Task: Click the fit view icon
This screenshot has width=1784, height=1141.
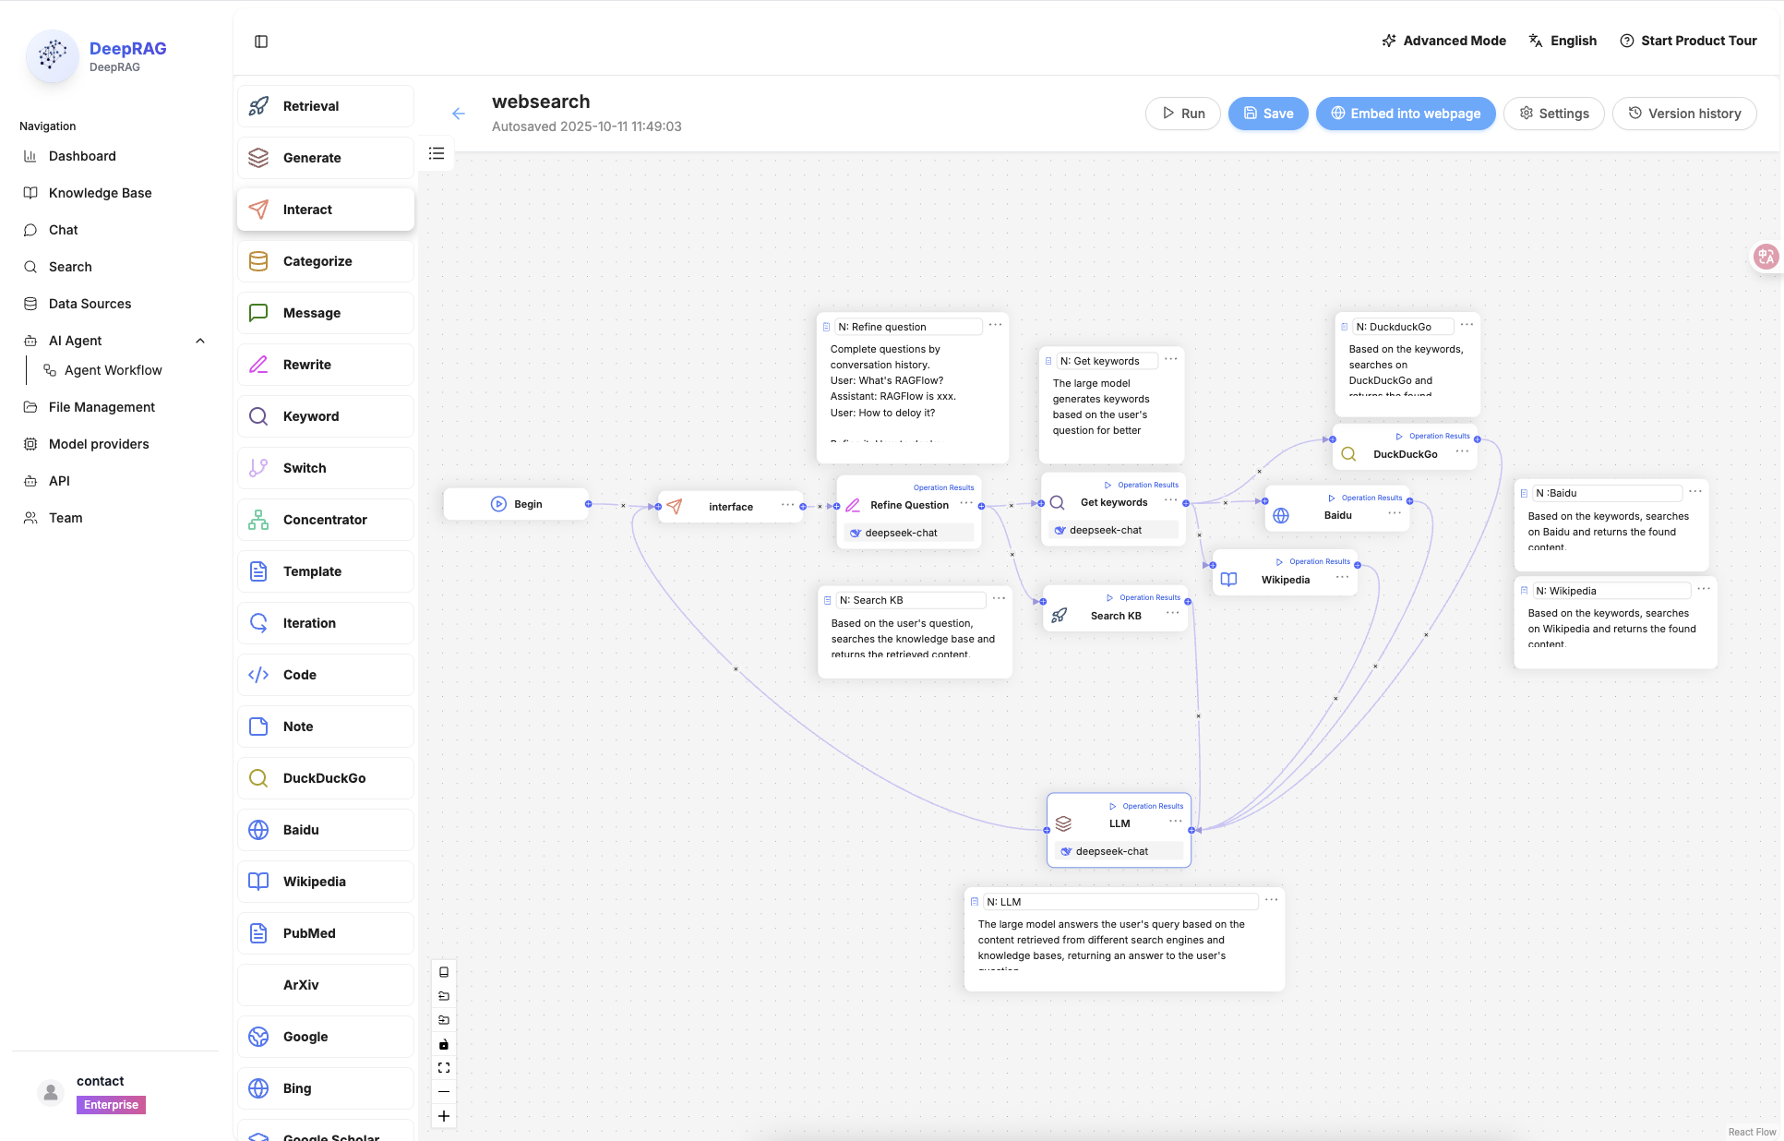Action: 444,1068
